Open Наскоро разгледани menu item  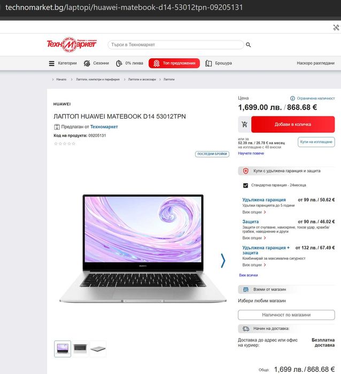(315, 63)
